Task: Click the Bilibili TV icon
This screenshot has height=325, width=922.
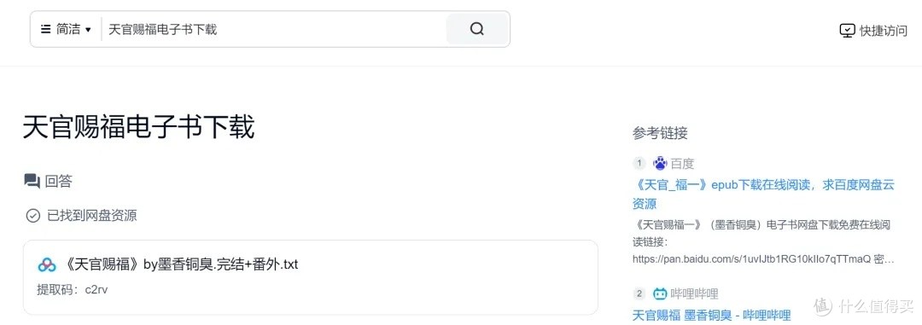Action: coord(660,293)
